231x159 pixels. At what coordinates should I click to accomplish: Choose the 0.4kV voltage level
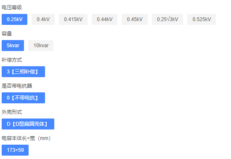(x=43, y=19)
